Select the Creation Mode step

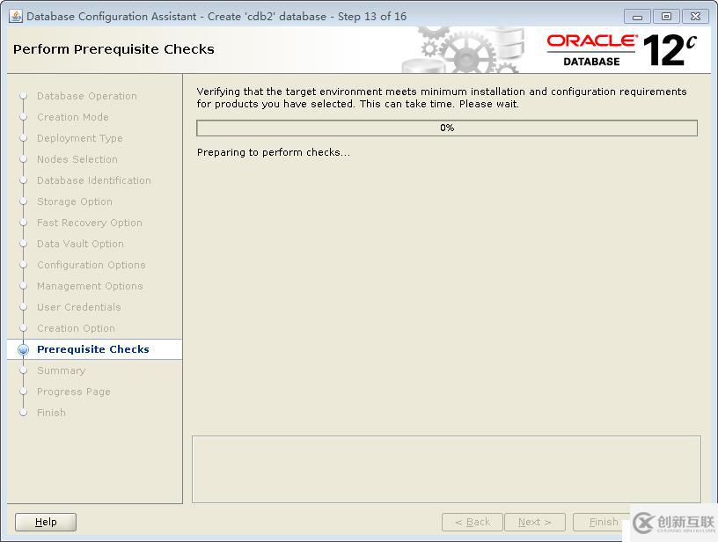coord(73,117)
